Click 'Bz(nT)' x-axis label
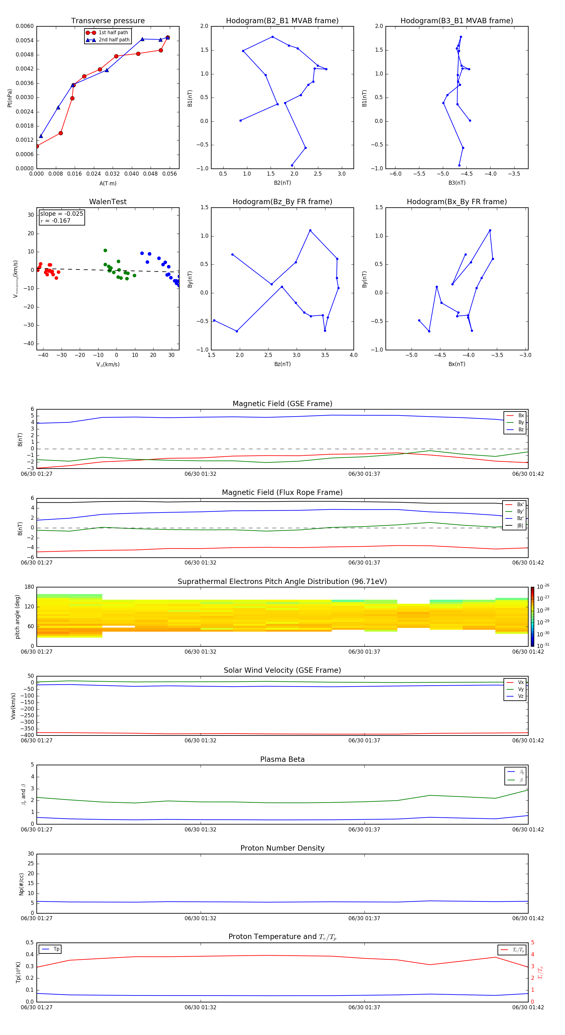This screenshot has height=1035, width=565. coord(282,364)
